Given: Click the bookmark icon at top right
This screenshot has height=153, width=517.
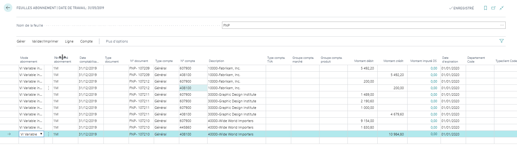Looking at the screenshot, I should [485, 8].
